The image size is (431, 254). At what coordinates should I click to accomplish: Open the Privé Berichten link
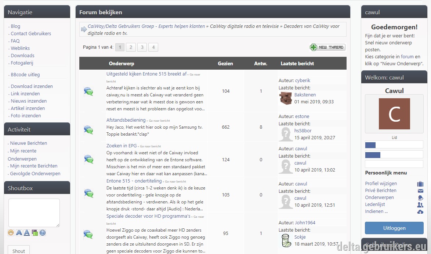coord(381,190)
